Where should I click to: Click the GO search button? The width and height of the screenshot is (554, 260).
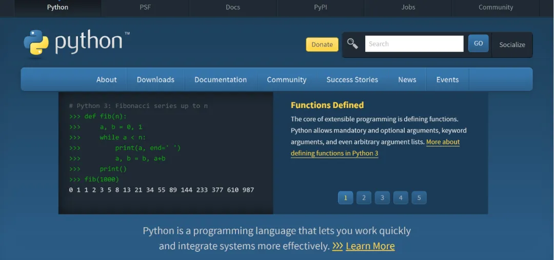pos(479,44)
